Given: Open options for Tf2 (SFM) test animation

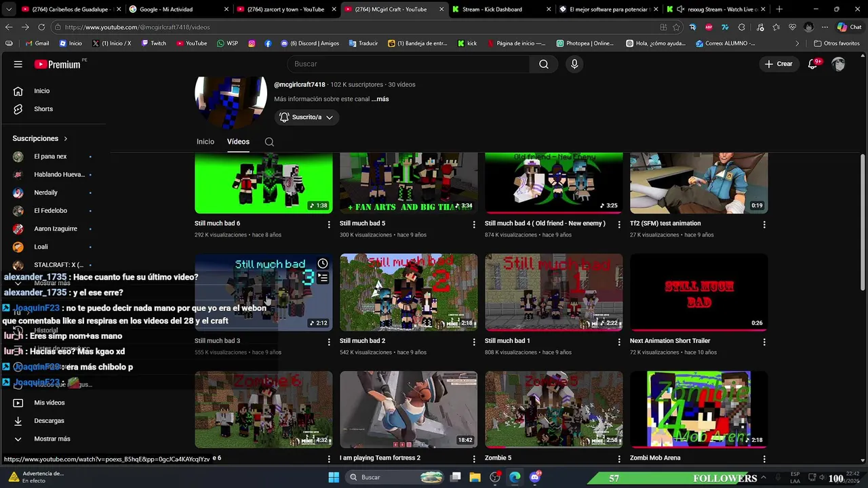Looking at the screenshot, I should point(764,224).
